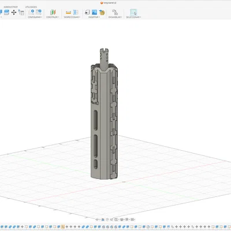
Task: Switch to the ADMINISTRAR ribbon tab
Action: [11, 7]
